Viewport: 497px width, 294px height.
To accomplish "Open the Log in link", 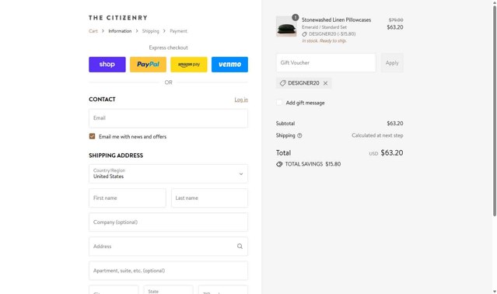I will click(241, 100).
